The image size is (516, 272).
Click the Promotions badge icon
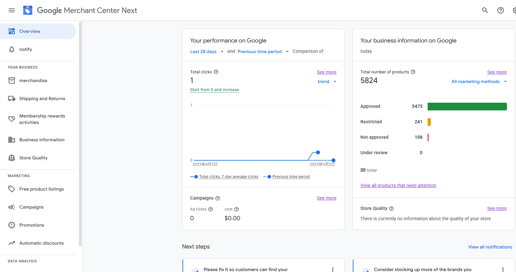pos(12,225)
